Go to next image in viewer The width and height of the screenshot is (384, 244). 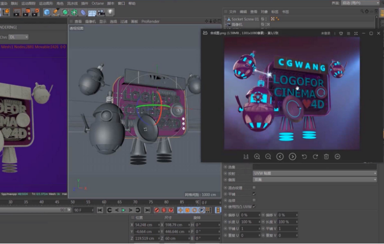[292, 157]
